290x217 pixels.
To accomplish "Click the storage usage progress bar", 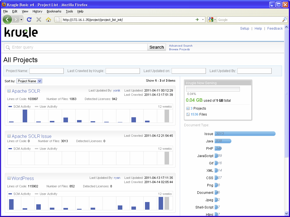I will 213,89.
